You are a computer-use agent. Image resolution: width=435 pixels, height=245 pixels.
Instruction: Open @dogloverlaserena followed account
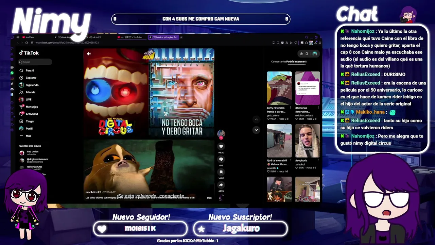tap(34, 160)
